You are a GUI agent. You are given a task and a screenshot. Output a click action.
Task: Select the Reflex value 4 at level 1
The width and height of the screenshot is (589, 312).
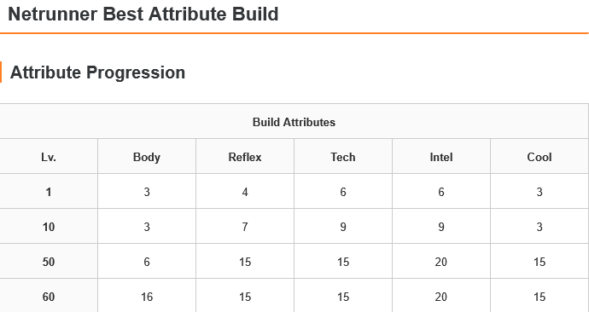pos(245,192)
